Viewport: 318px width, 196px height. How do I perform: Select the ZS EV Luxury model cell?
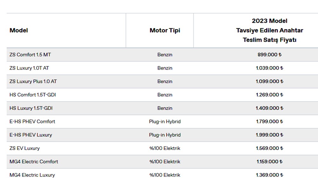(25, 148)
